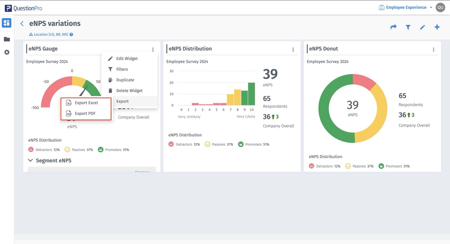
Task: Open the QU user avatar
Action: pos(440,7)
